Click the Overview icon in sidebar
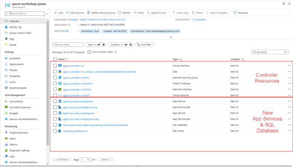 point(6,21)
